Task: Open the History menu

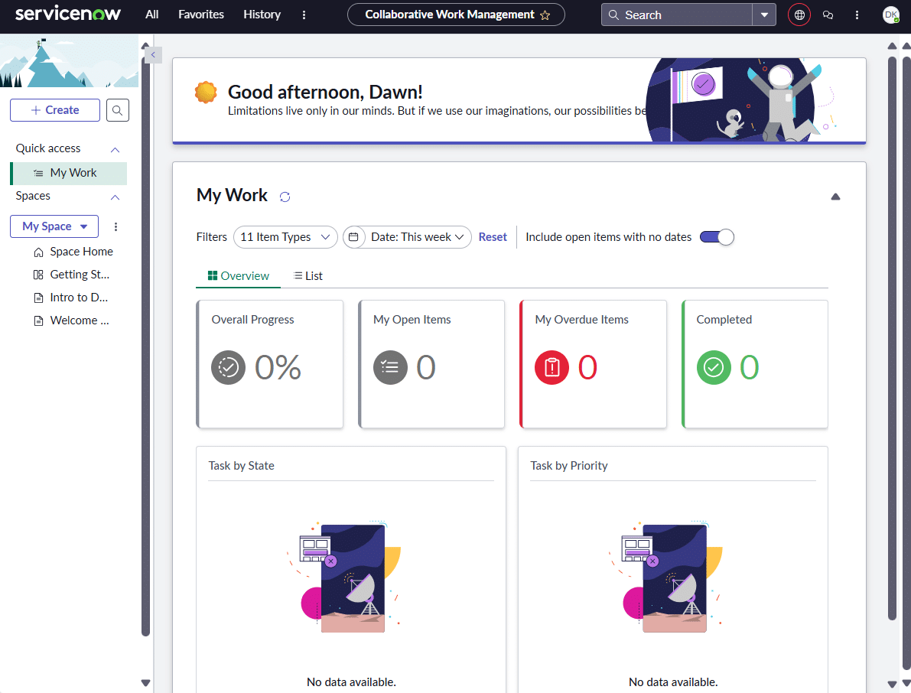Action: pos(262,15)
